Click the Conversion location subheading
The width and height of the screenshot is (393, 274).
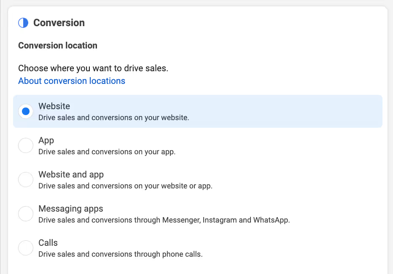(58, 46)
